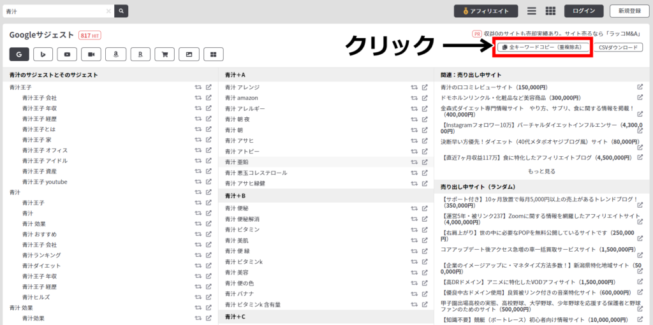This screenshot has width=653, height=325.
Task: Select the Google suggest source icon
Action: click(18, 54)
